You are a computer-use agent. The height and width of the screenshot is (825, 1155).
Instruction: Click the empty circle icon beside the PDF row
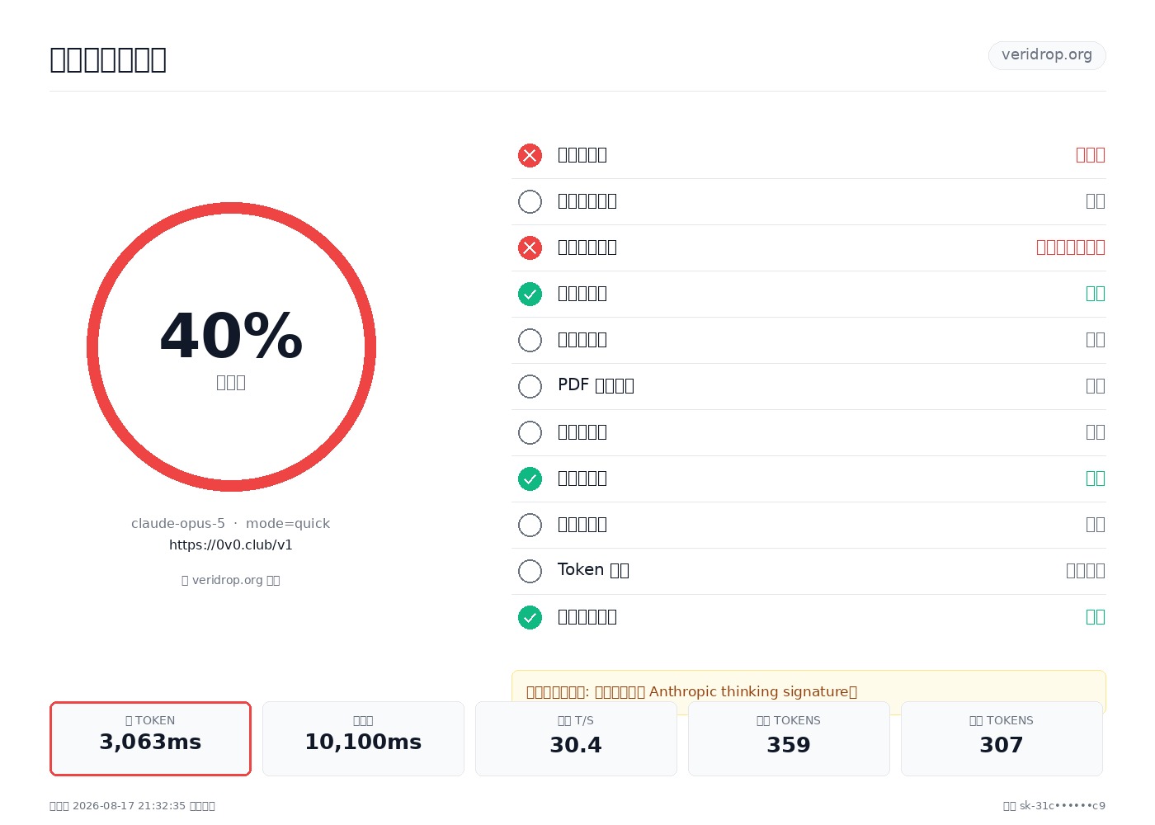530,386
